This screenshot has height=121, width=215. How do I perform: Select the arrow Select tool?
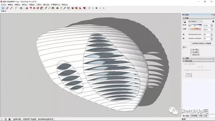click(x=3, y=8)
